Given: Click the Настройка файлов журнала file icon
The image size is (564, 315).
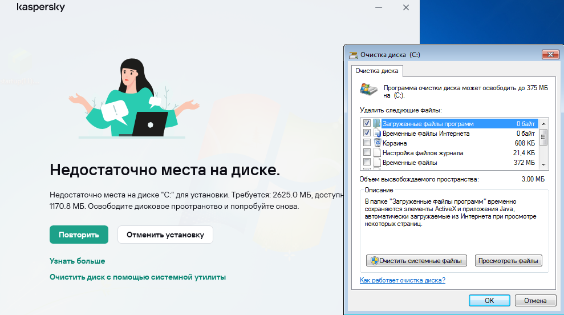Looking at the screenshot, I should point(377,152).
